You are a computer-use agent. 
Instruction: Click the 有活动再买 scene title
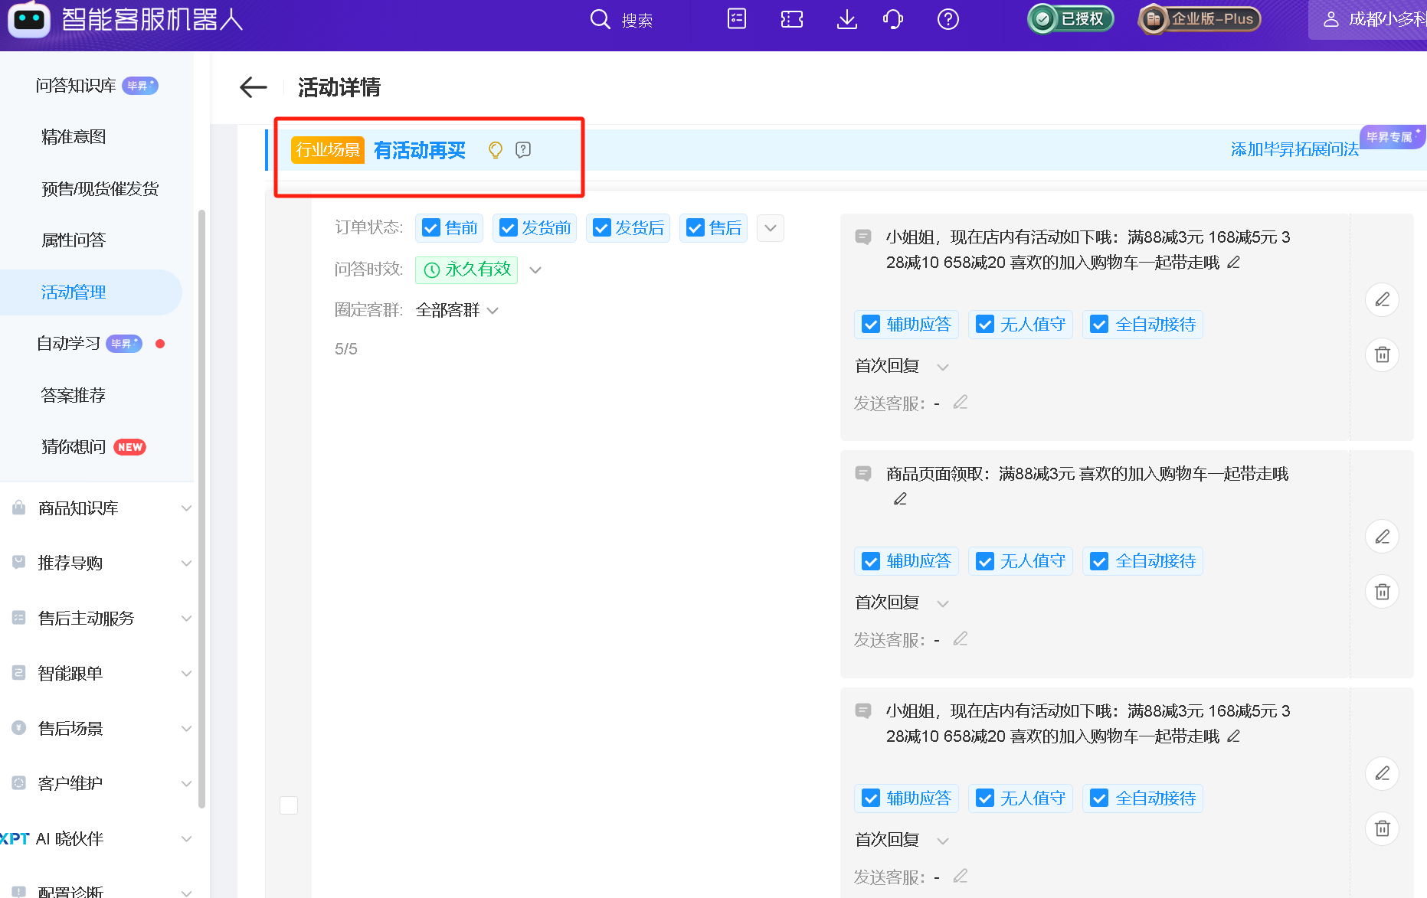(420, 150)
